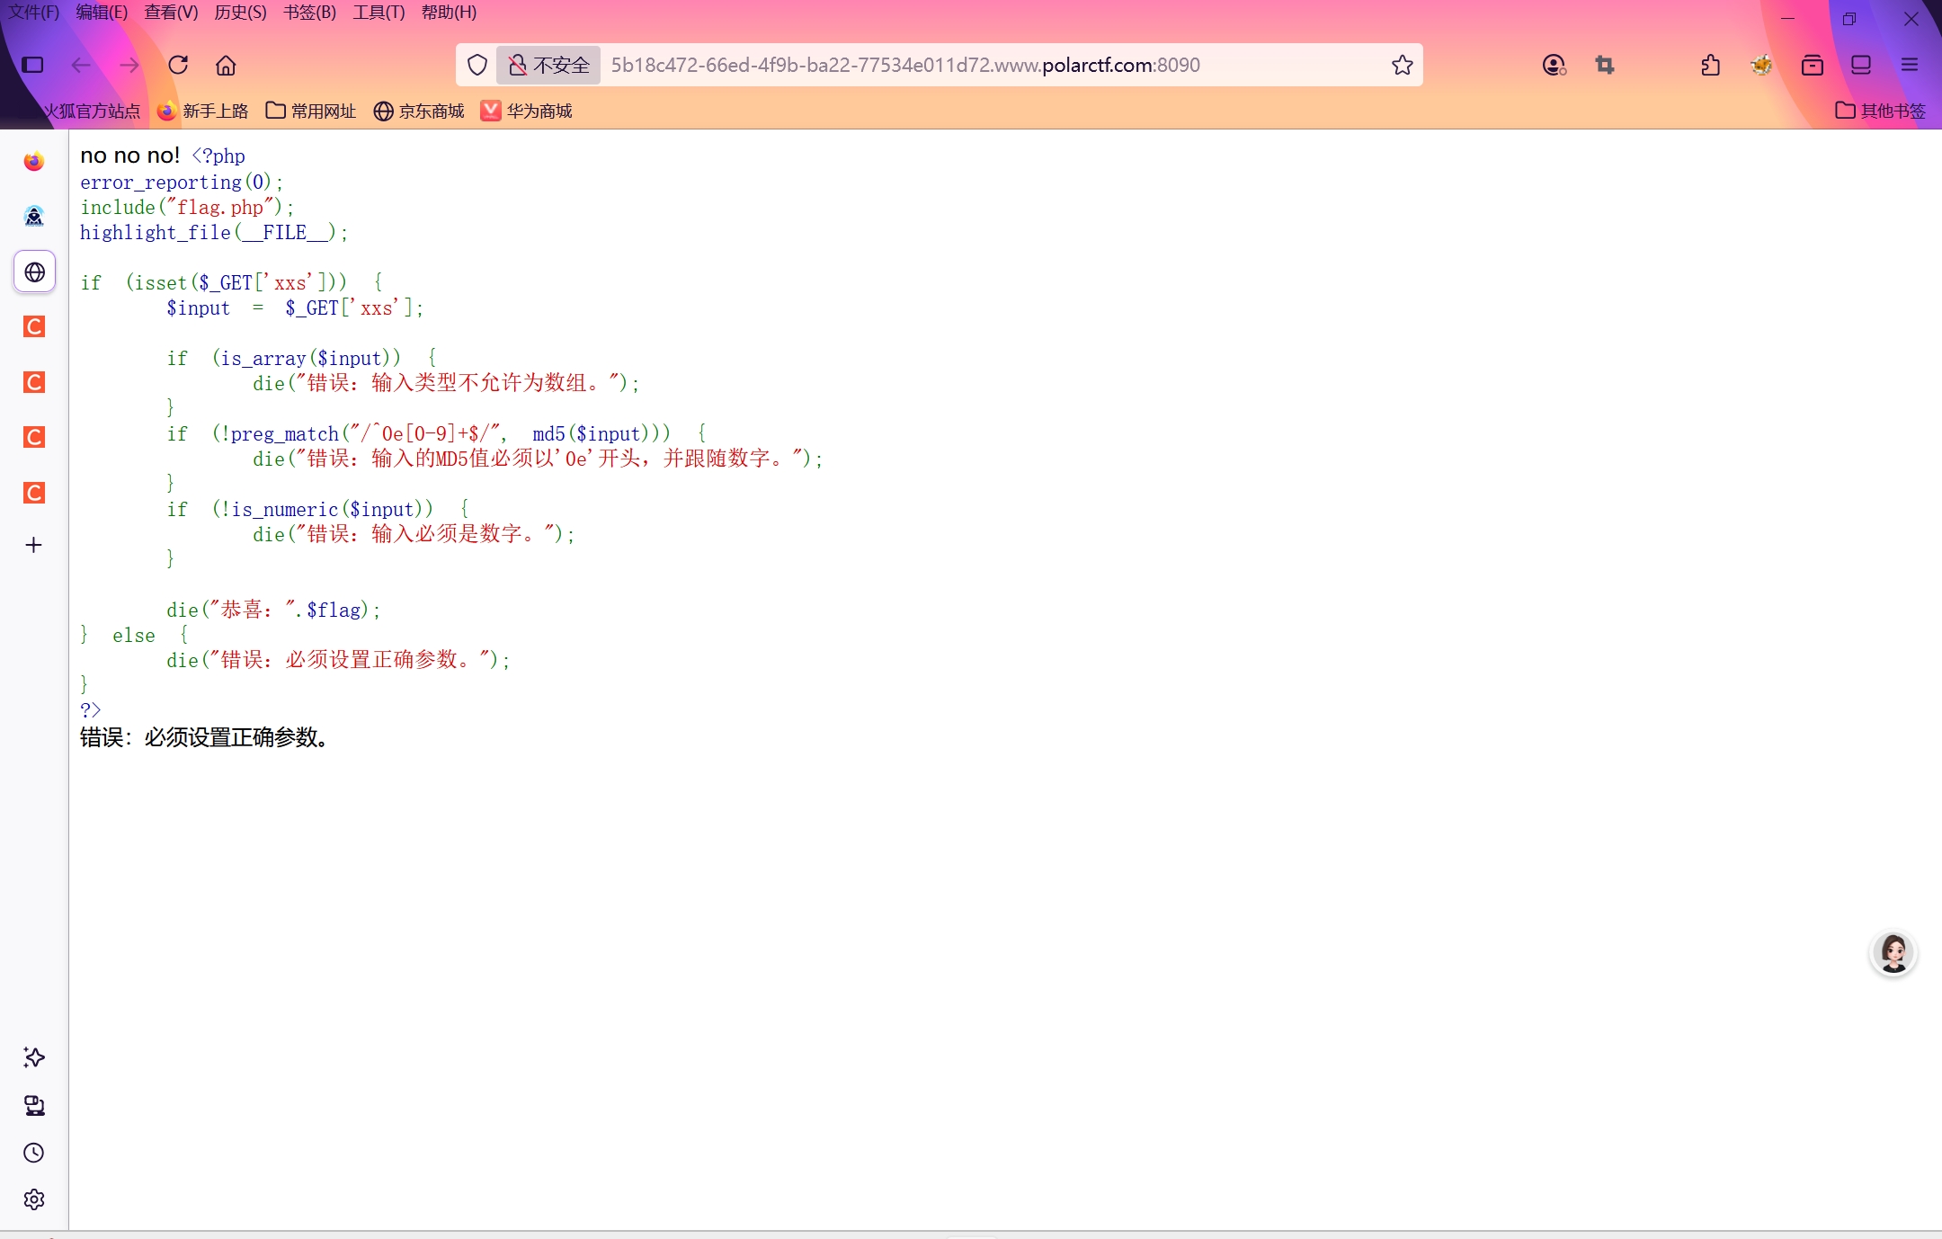This screenshot has height=1239, width=1942.
Task: Toggle the sidebar panel button
Action: (x=33, y=65)
